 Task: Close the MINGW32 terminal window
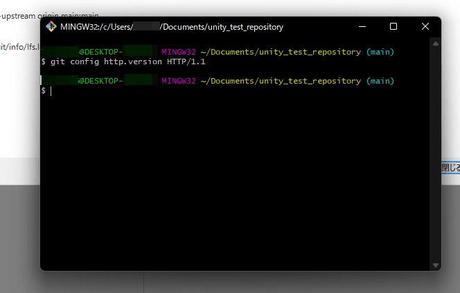425,27
